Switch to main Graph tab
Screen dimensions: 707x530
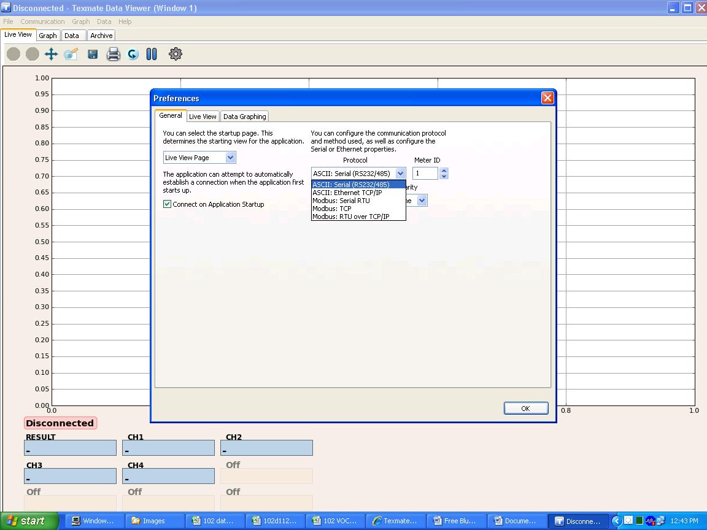(x=48, y=36)
